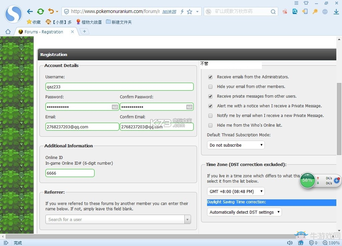Click the Sogou search engine icon

point(208,12)
